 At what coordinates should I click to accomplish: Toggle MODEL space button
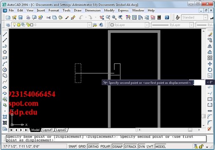coord(160,146)
